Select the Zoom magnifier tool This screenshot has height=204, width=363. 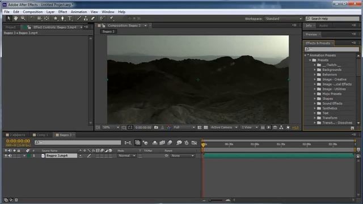pos(23,18)
